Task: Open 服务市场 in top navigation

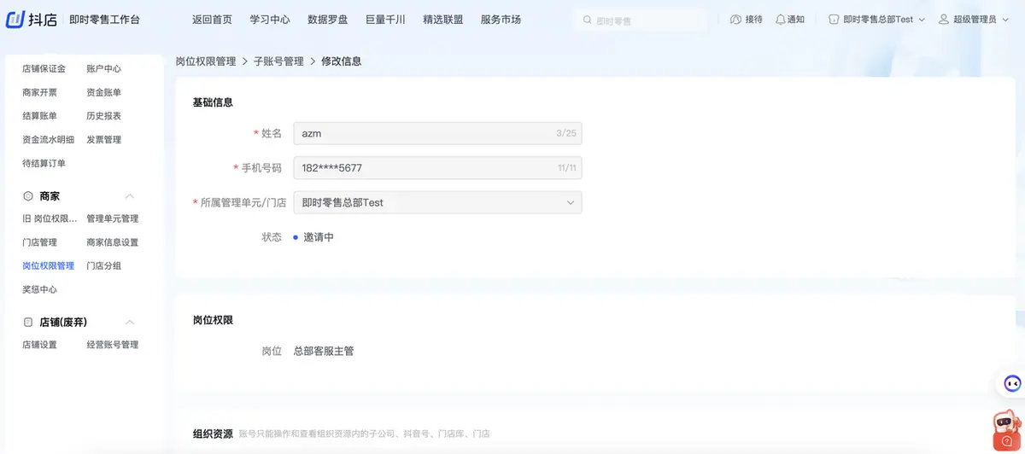Action: tap(501, 20)
